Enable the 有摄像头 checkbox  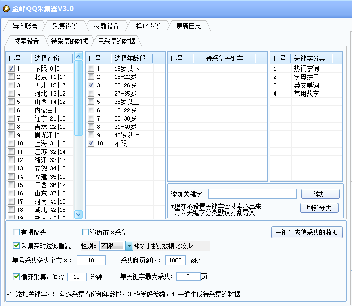[16, 232]
